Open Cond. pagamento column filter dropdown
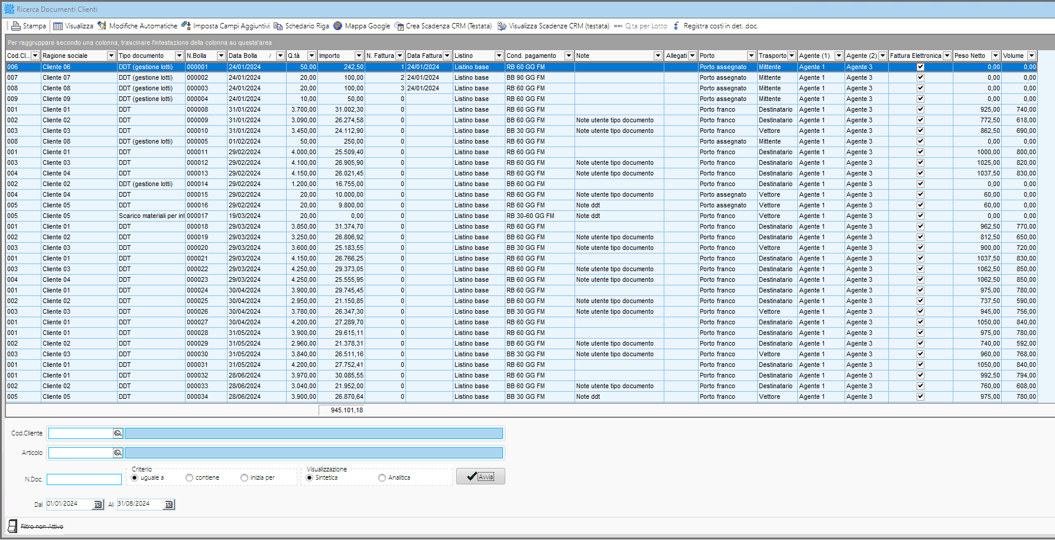 (x=569, y=56)
